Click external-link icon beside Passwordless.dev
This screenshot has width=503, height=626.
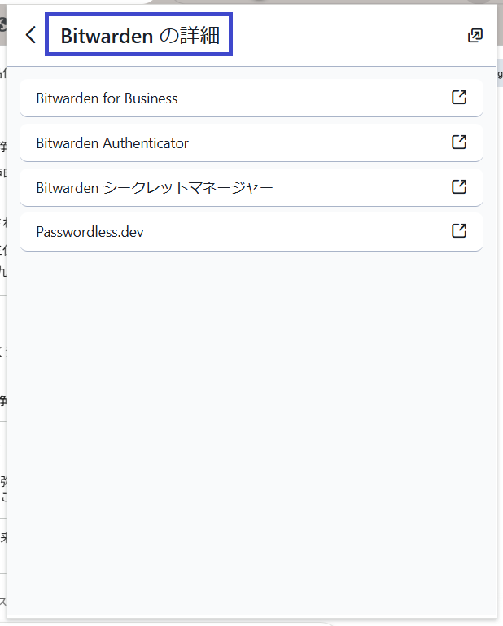click(x=459, y=231)
